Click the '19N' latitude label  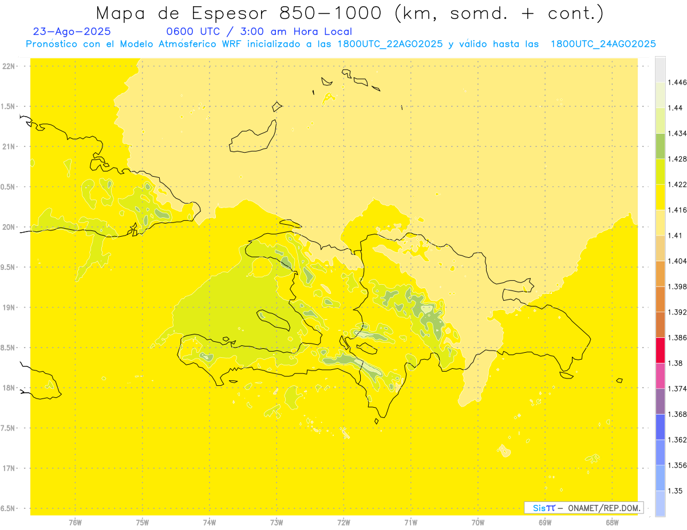9,307
